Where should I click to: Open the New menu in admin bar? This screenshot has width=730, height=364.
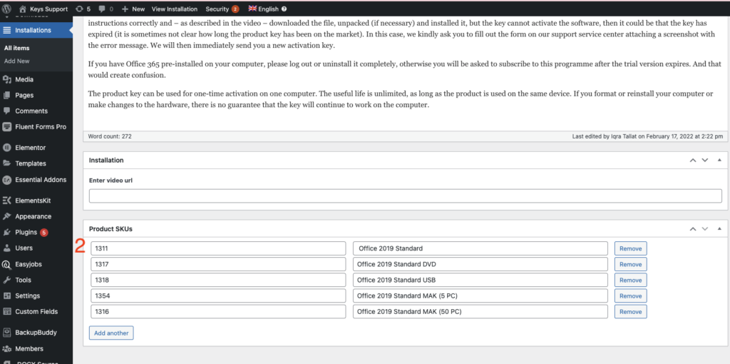tap(133, 9)
